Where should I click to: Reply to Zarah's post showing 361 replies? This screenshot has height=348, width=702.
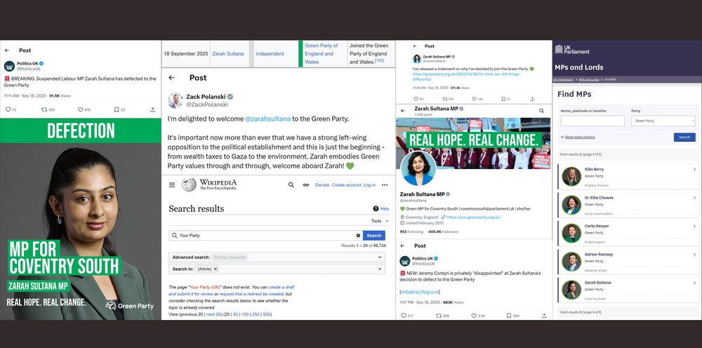(416, 99)
